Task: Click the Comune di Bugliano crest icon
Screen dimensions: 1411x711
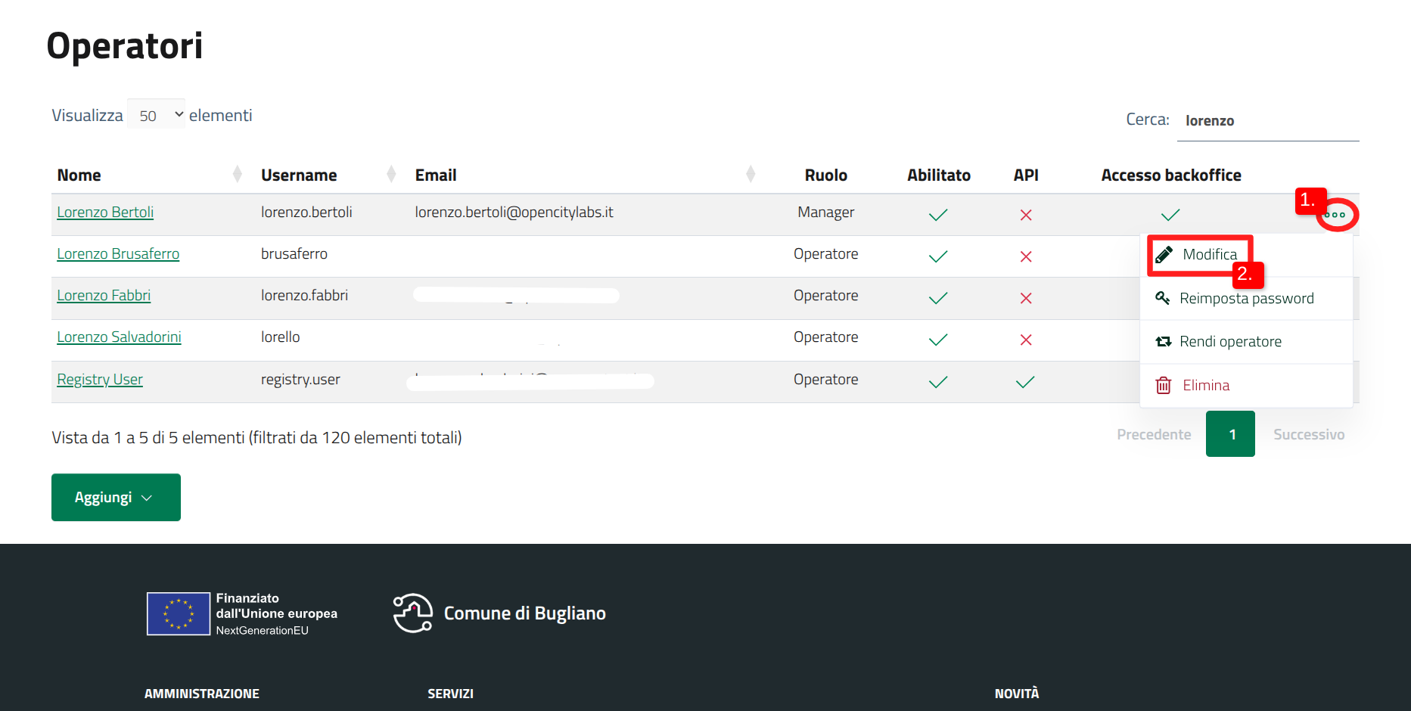Action: point(413,613)
